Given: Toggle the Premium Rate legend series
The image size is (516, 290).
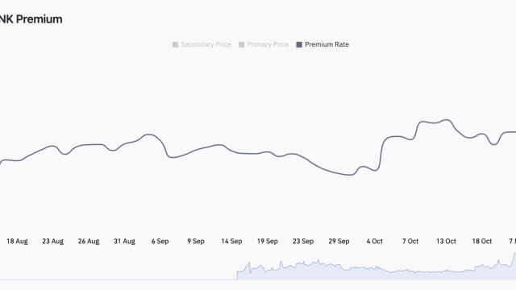Looking at the screenshot, I should 322,44.
